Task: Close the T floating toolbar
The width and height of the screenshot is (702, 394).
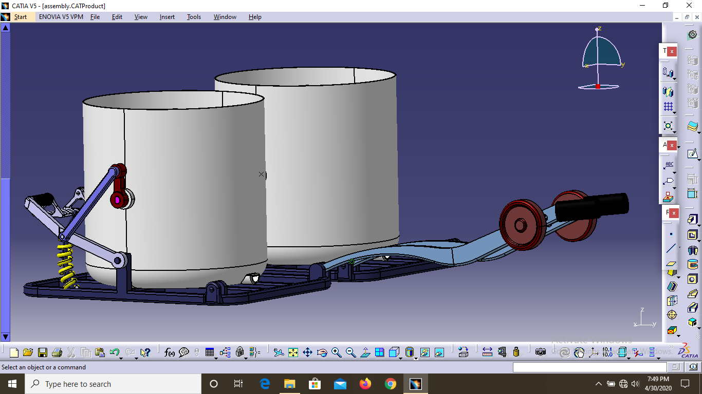Action: coord(672,51)
